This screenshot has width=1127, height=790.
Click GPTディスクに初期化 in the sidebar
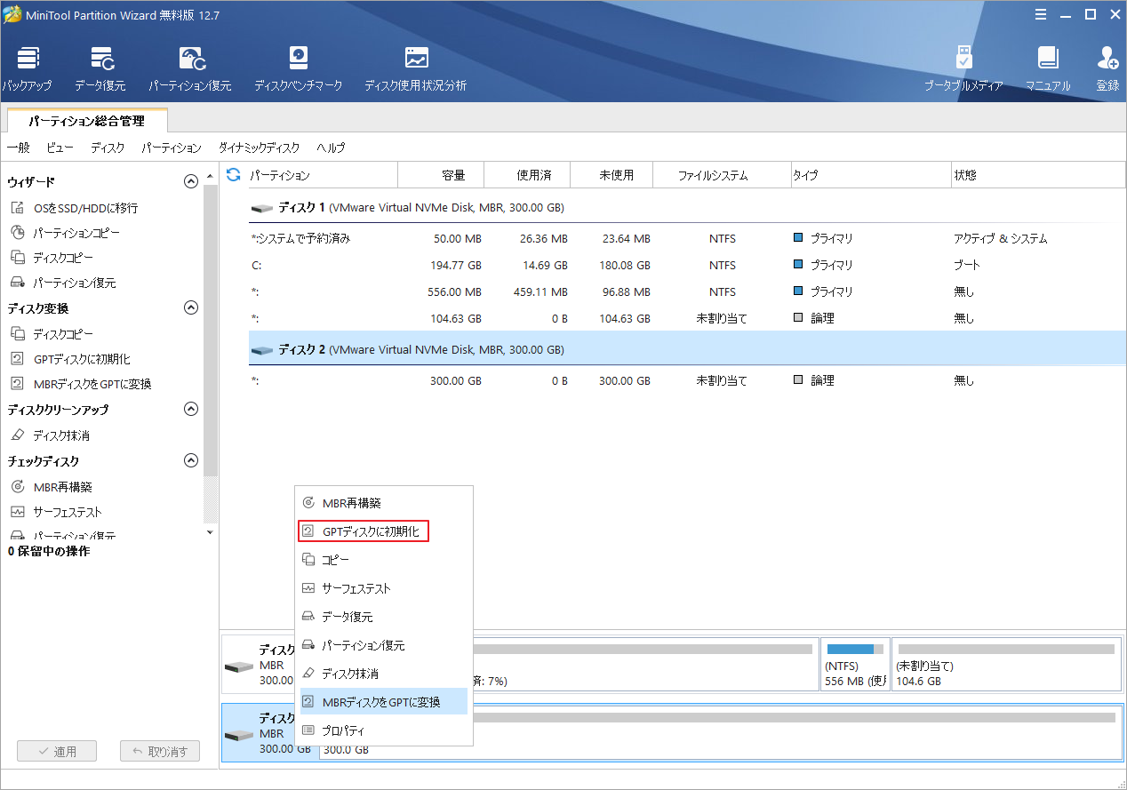[x=82, y=359]
